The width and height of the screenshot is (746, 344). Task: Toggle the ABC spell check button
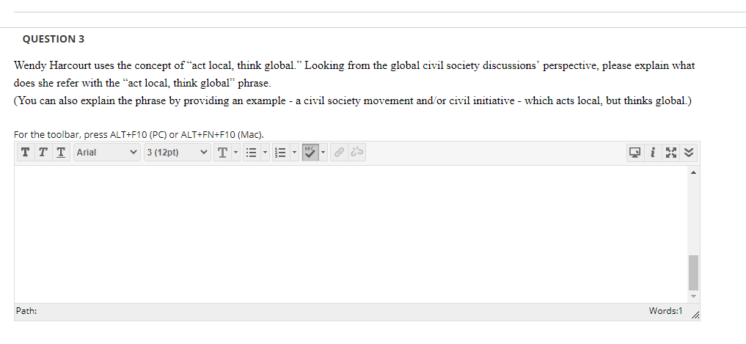(310, 153)
